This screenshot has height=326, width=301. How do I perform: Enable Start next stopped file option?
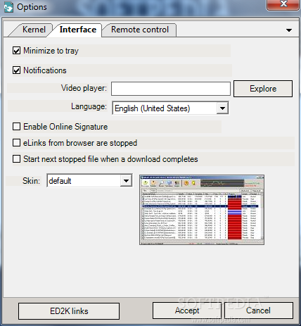(16, 159)
